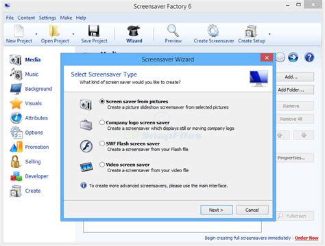Click the camera icon beside pictures option
This screenshot has height=246, width=325.
(86, 105)
